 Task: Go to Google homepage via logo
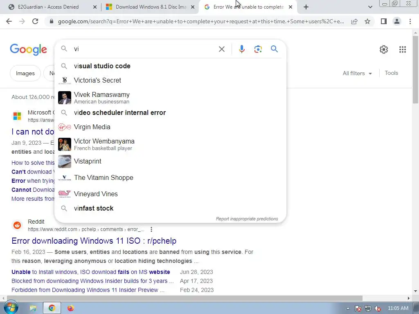(28, 49)
